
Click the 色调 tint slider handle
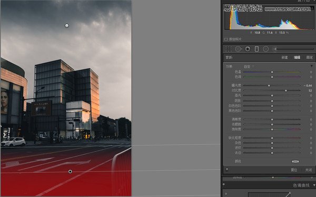(x=272, y=77)
